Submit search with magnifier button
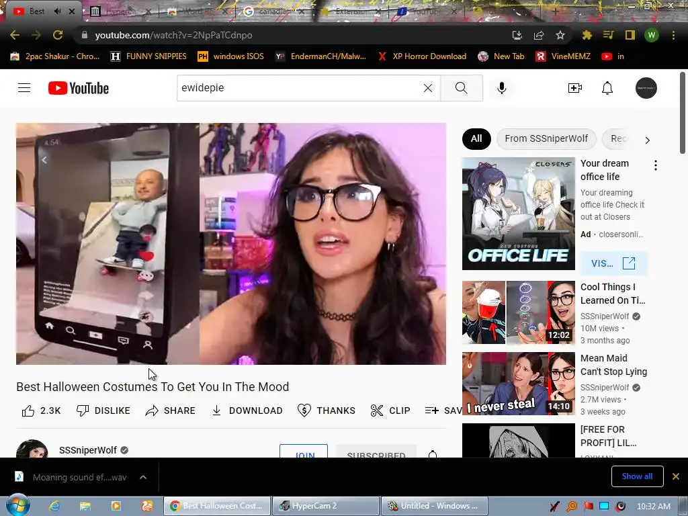688x516 pixels. 461,88
